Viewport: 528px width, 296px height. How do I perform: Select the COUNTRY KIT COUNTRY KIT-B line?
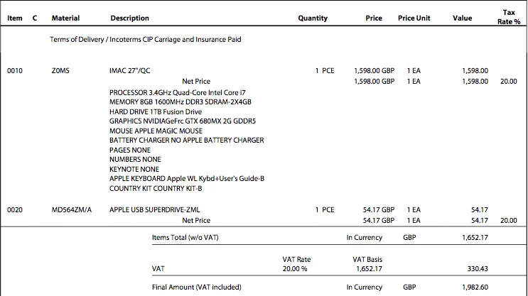pyautogui.click(x=156, y=188)
